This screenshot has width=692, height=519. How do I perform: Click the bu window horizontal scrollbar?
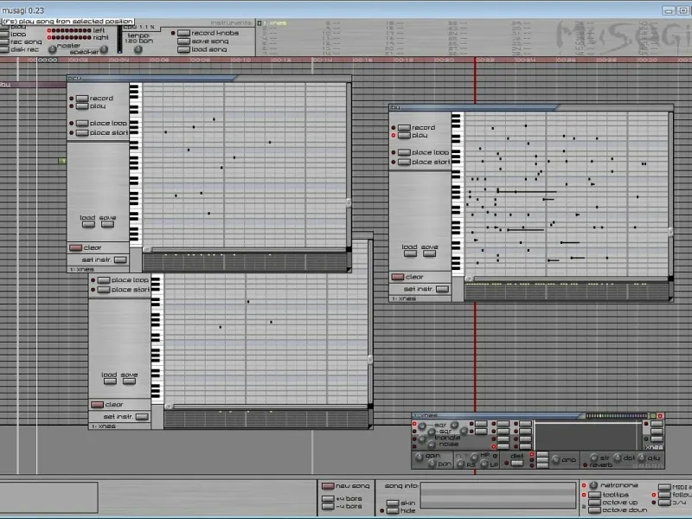(x=567, y=279)
